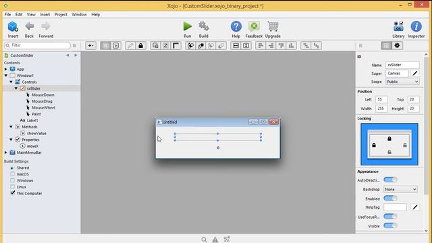Screen dimensions: 432x243
Task: Show the Library panel
Action: coord(398,26)
